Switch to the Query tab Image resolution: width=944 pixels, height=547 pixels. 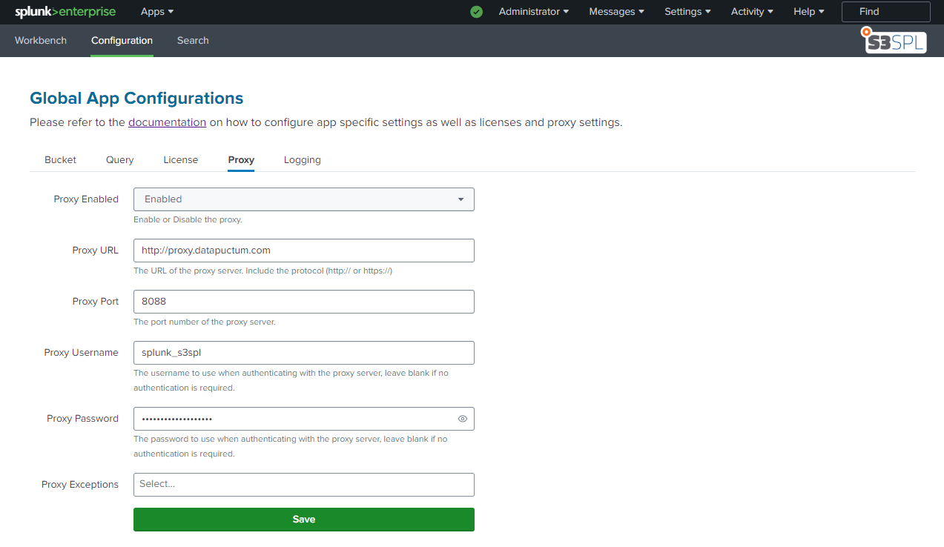119,160
